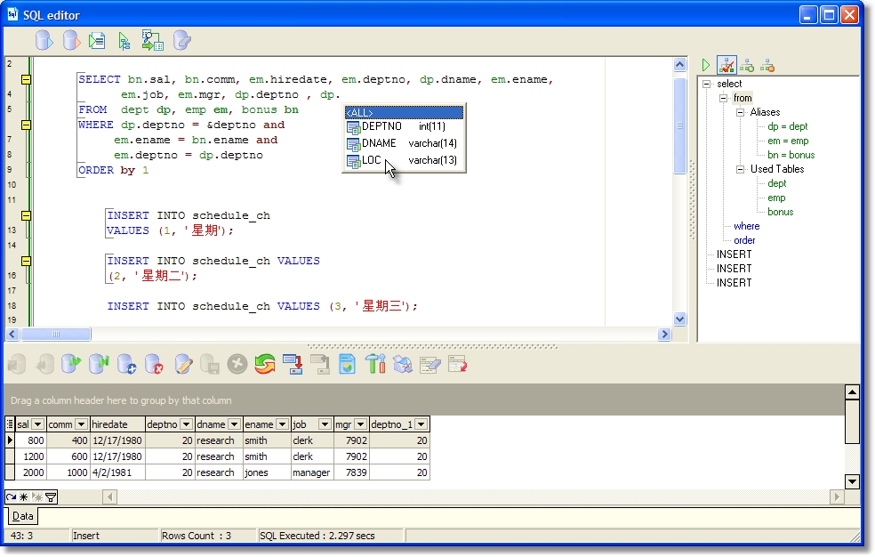Click the execute-with-tree plan icon
Viewport: 875px width, 557px height.
click(124, 41)
